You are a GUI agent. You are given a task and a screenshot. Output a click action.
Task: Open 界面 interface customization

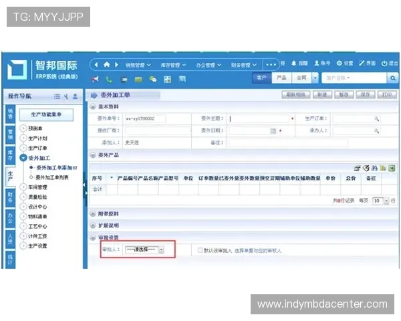pyautogui.click(x=367, y=64)
